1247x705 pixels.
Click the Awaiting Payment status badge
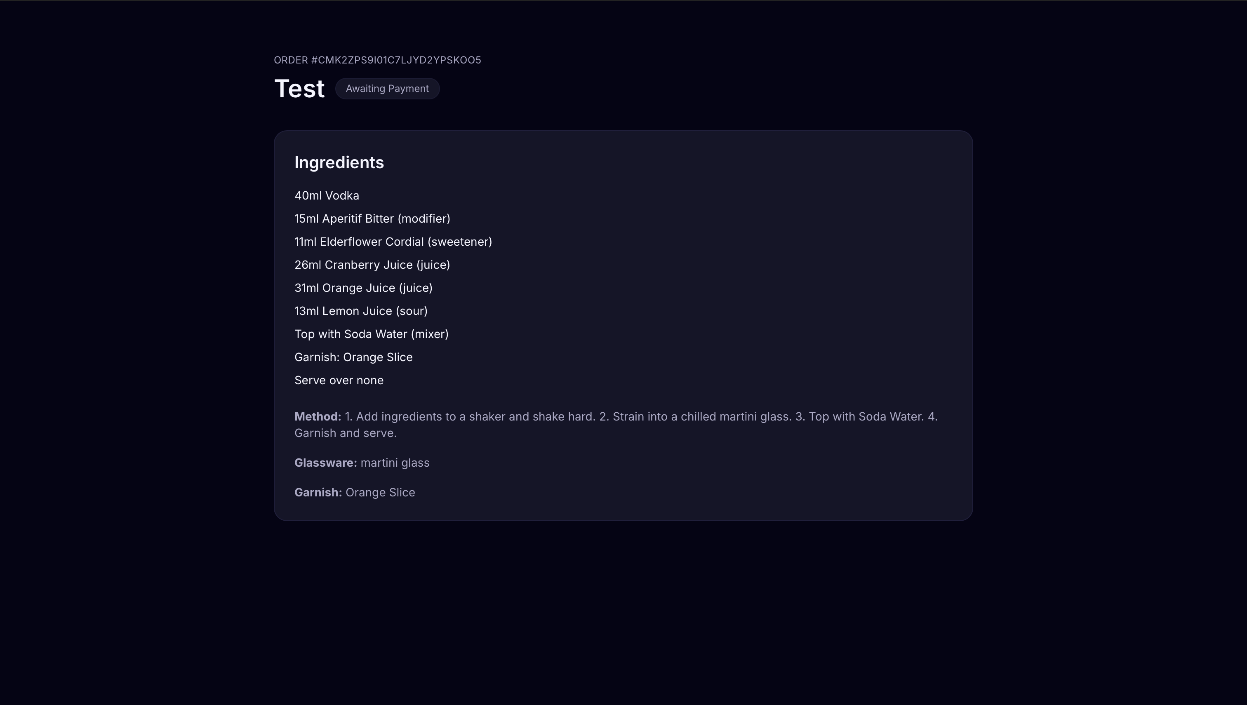point(387,89)
